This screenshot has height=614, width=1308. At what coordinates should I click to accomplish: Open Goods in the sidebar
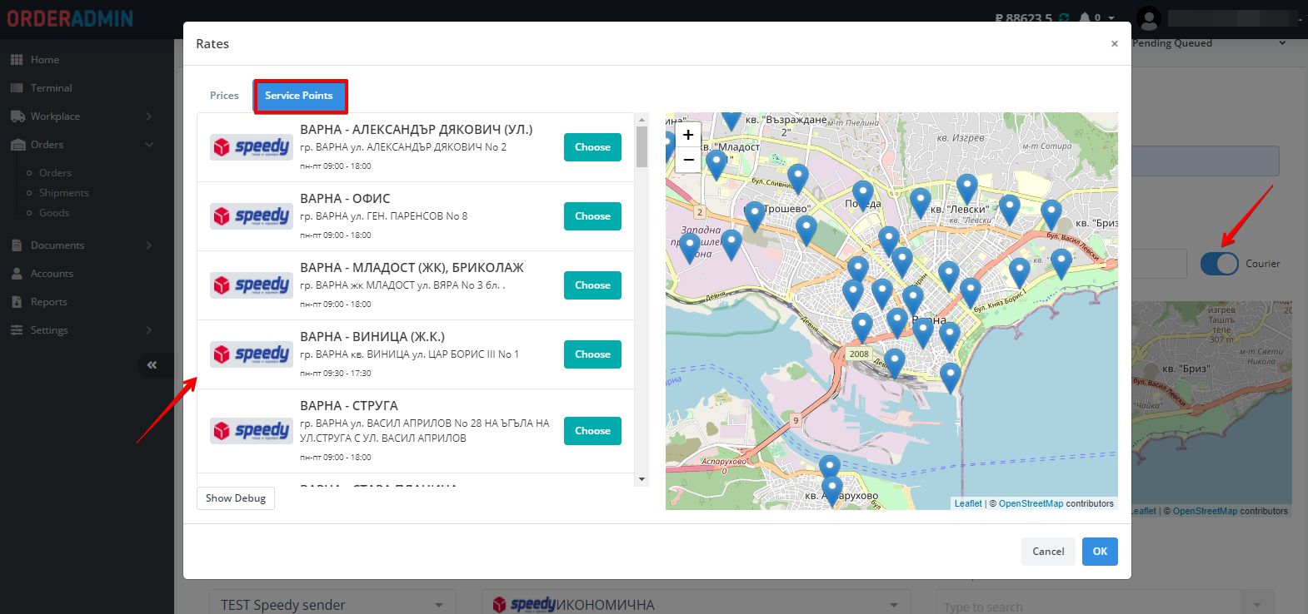click(x=54, y=213)
